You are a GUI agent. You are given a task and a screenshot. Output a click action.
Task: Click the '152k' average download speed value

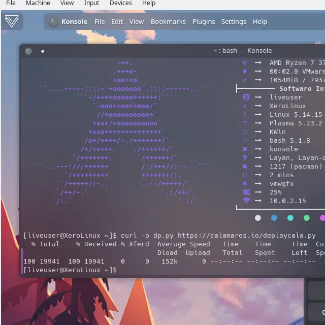[x=170, y=262]
